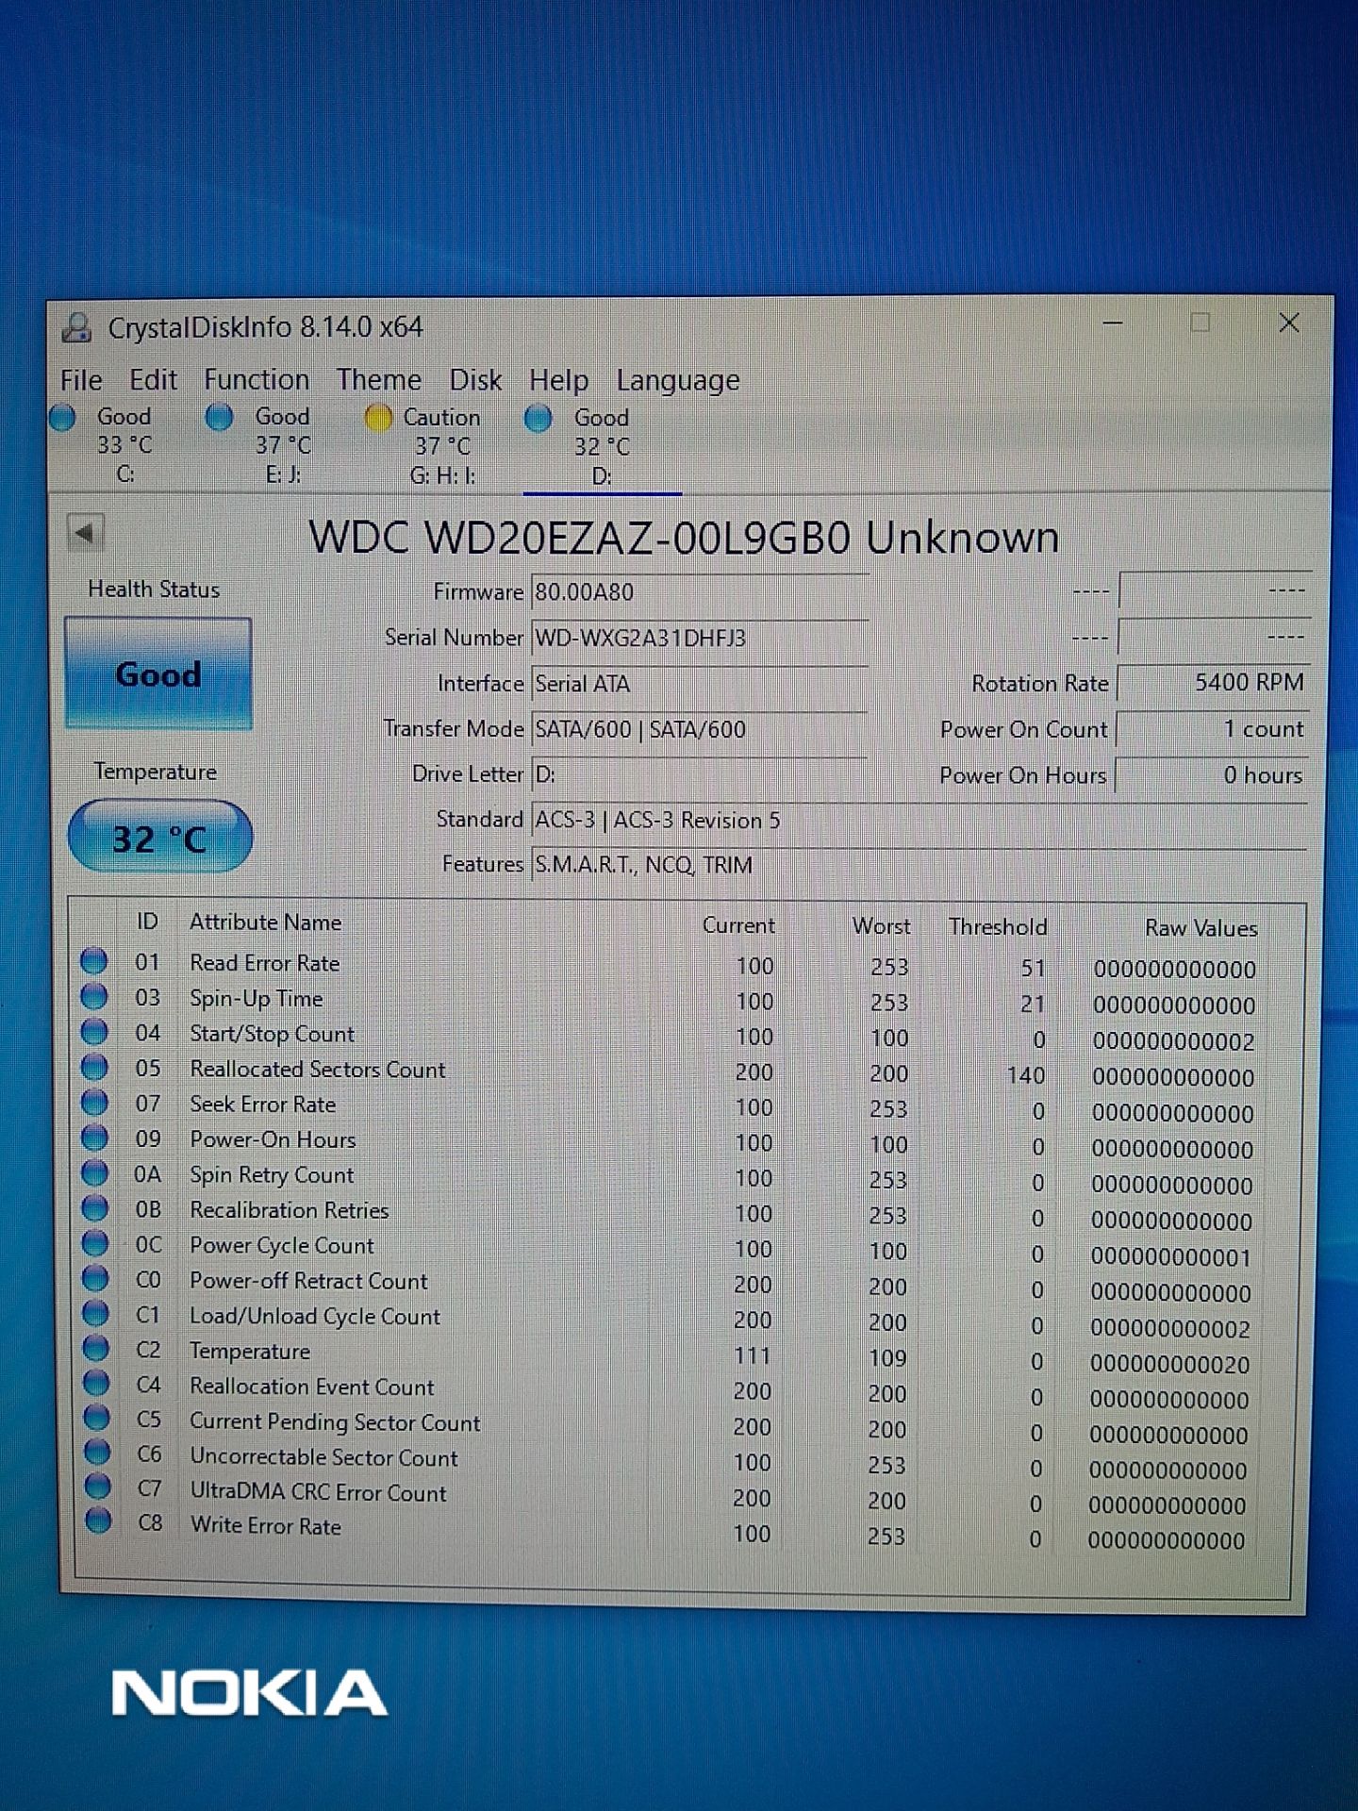Click the Raw Values column header

pyautogui.click(x=1201, y=928)
